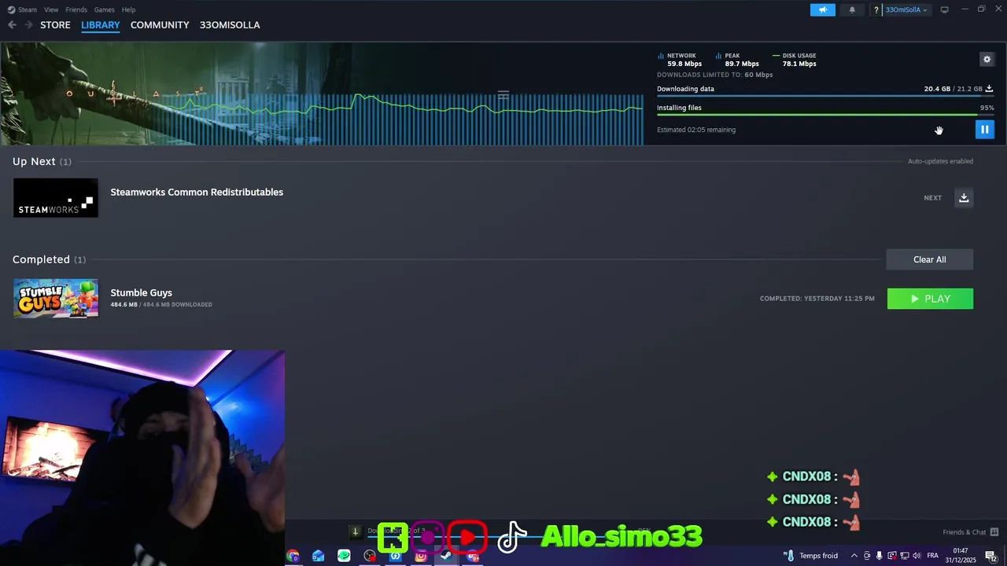
Task: Click the NEXT label
Action: [932, 198]
